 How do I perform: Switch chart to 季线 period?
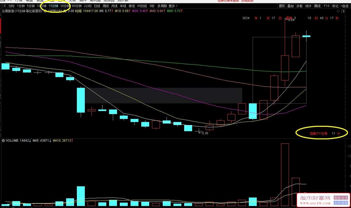(x=132, y=6)
